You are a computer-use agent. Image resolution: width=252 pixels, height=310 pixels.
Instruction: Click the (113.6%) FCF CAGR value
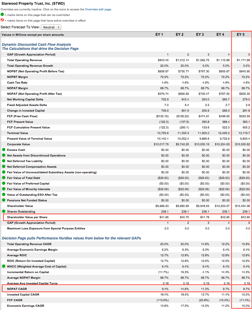pyautogui.click(x=163, y=300)
